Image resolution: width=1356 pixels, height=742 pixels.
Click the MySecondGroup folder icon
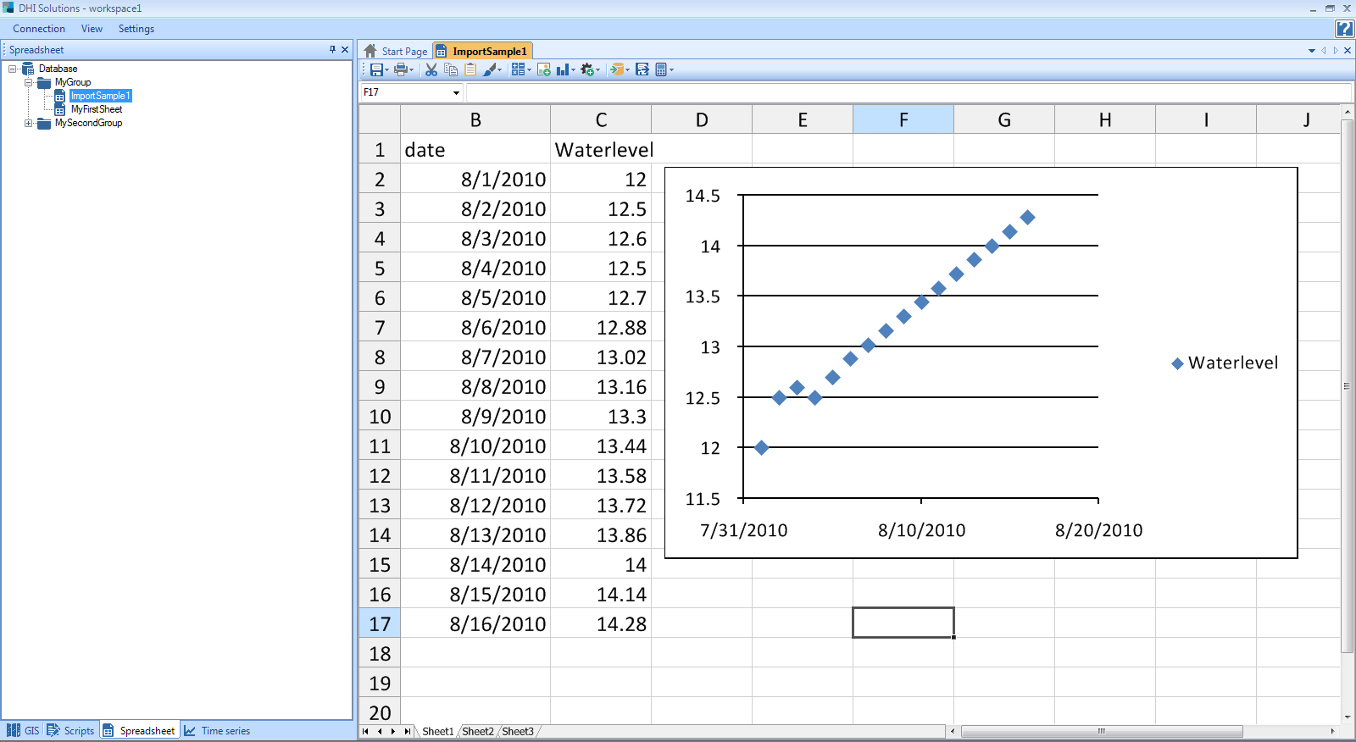point(44,123)
